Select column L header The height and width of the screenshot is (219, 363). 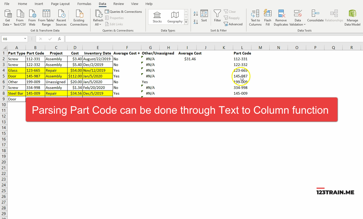[x=242, y=47]
